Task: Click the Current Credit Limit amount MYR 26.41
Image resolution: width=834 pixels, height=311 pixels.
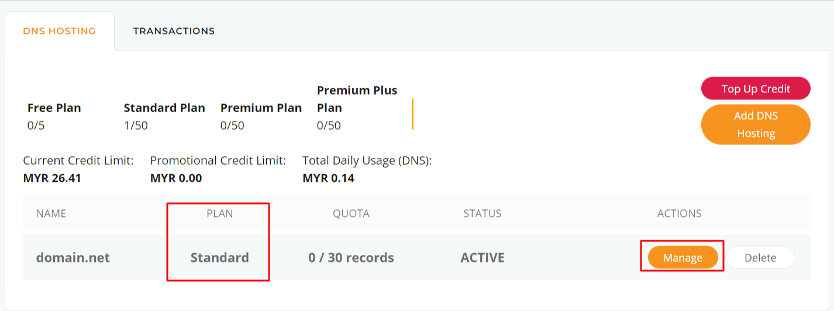Action: pos(52,178)
